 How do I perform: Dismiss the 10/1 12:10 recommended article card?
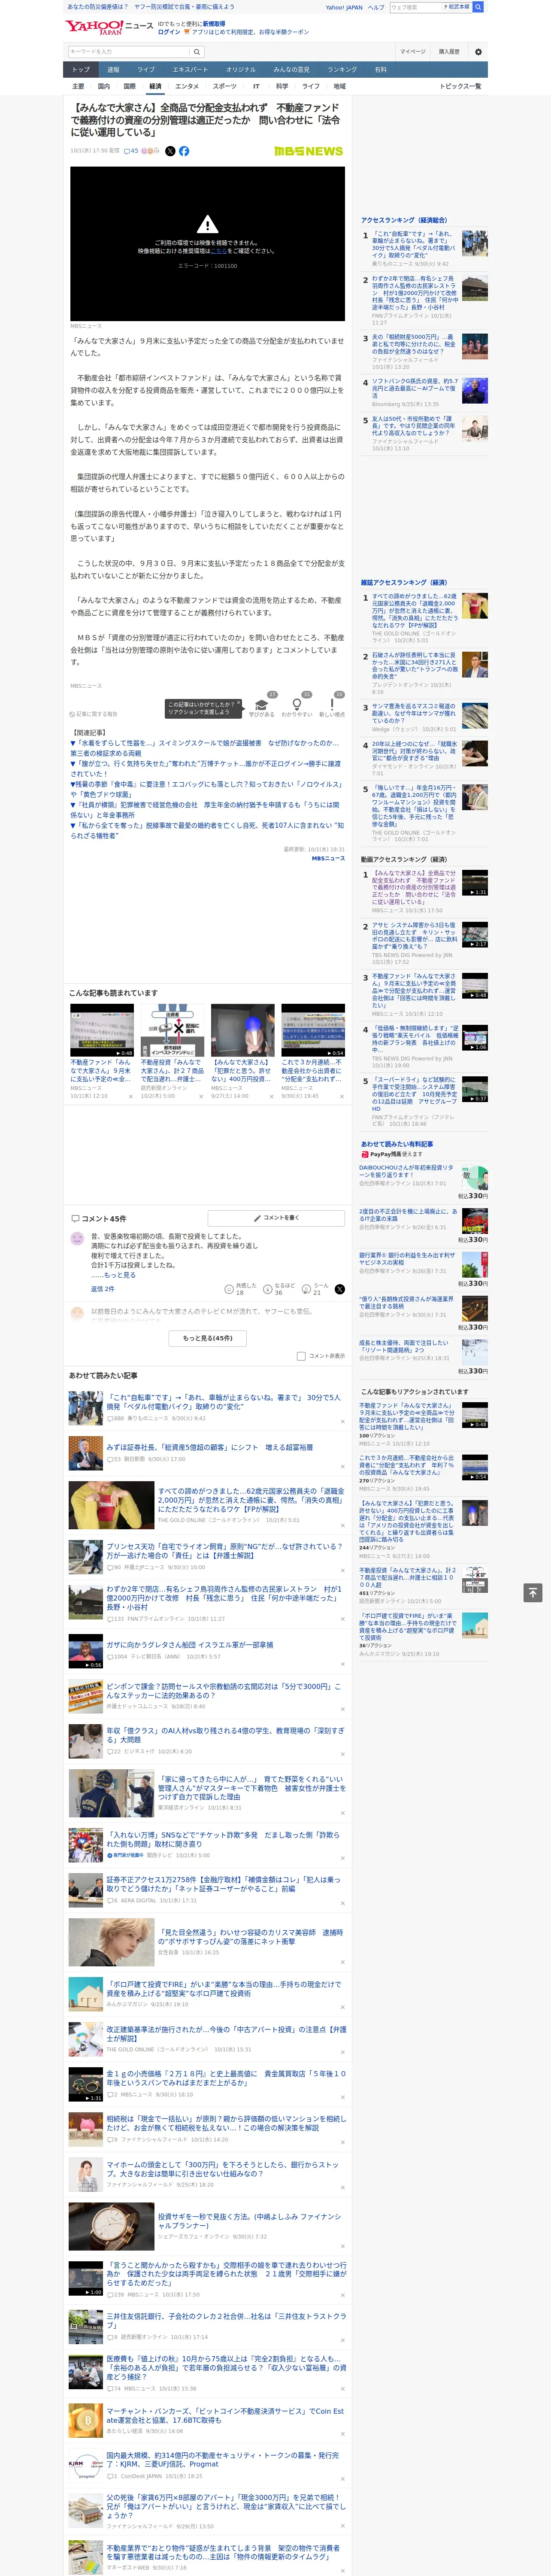click(x=131, y=1096)
